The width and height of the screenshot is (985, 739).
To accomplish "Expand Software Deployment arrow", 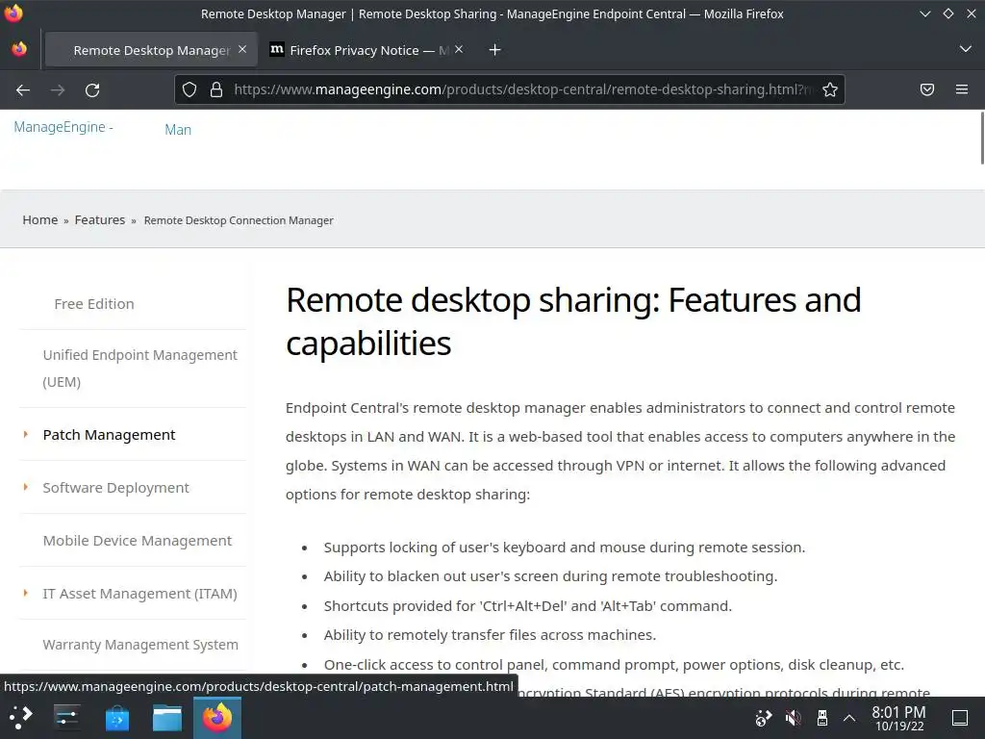I will [26, 487].
